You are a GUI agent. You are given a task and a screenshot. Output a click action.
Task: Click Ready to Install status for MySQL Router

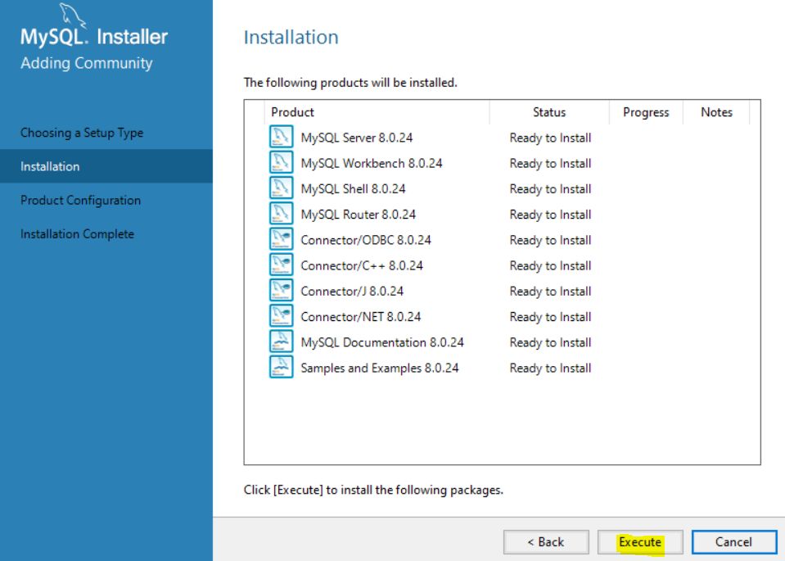click(x=550, y=215)
